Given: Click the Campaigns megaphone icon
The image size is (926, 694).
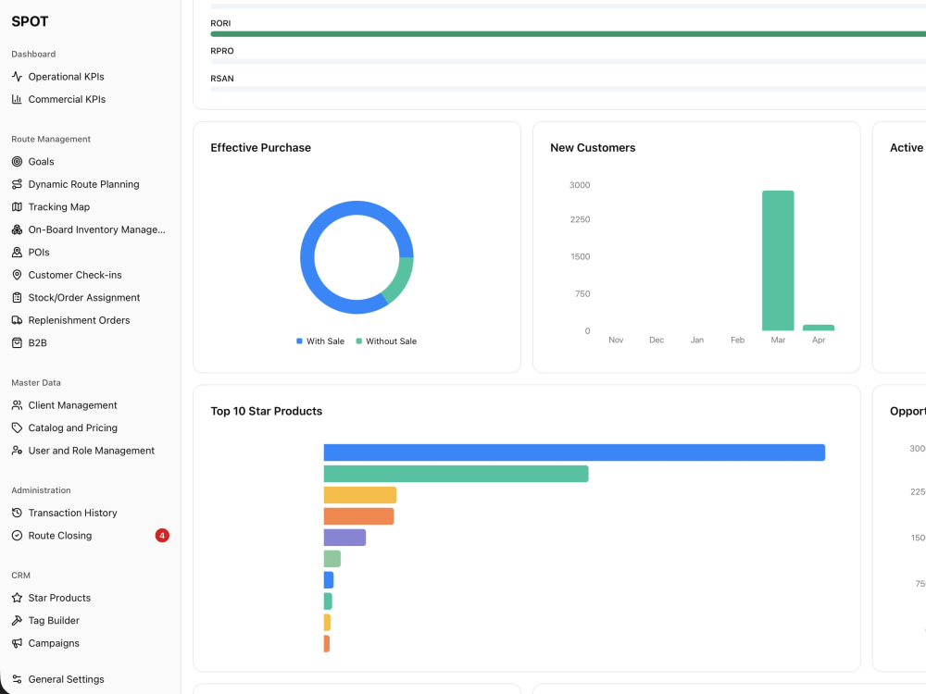Looking at the screenshot, I should coord(17,643).
